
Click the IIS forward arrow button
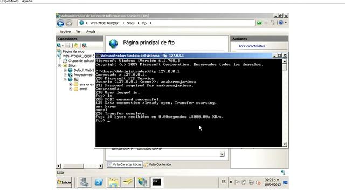coord(69,23)
